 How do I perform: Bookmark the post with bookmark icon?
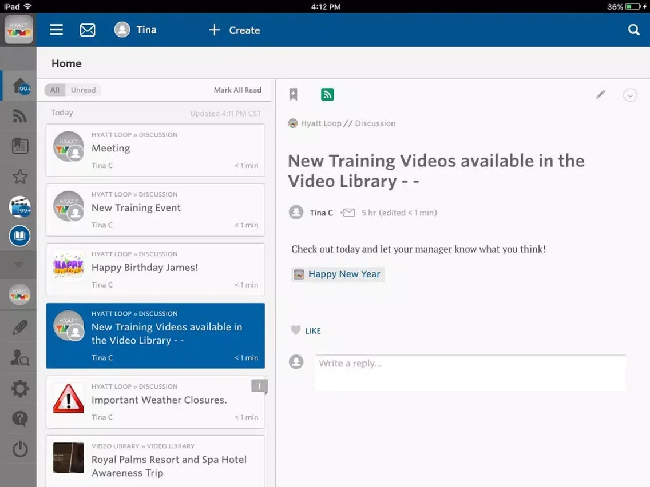click(293, 94)
